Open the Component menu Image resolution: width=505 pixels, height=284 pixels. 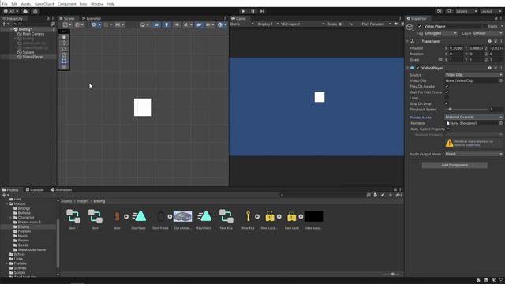(67, 4)
